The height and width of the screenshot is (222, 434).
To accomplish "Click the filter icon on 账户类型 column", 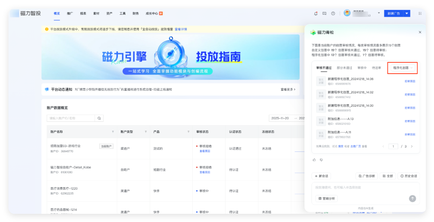I will point(146,132).
